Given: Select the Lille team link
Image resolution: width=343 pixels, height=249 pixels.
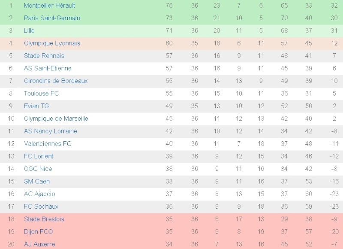Looking at the screenshot, I should coord(29,30).
